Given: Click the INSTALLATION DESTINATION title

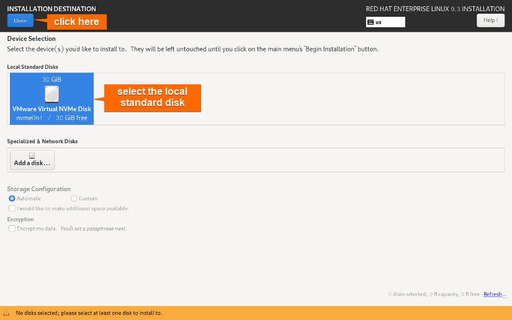Looking at the screenshot, I should coord(52,9).
